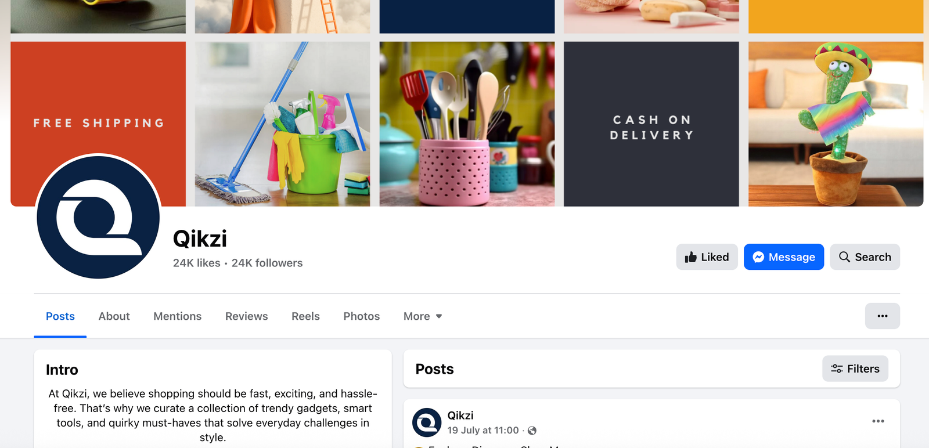Click the thumbs-up icon on Liked button
The height and width of the screenshot is (448, 929).
click(x=690, y=257)
